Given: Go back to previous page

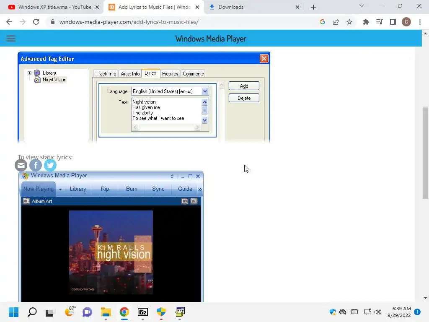Looking at the screenshot, I should (9, 22).
